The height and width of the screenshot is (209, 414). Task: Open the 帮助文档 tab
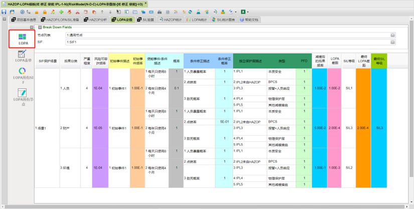(249, 20)
